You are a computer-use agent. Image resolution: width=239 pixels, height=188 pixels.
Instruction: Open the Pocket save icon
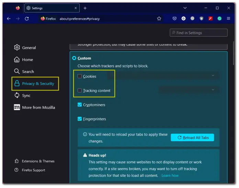pos(174,18)
